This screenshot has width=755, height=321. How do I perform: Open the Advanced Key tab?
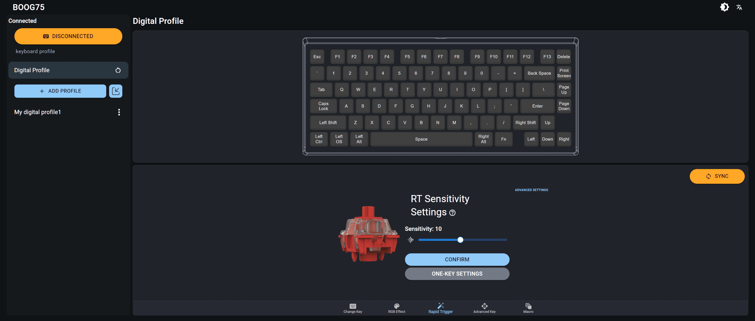(x=484, y=308)
